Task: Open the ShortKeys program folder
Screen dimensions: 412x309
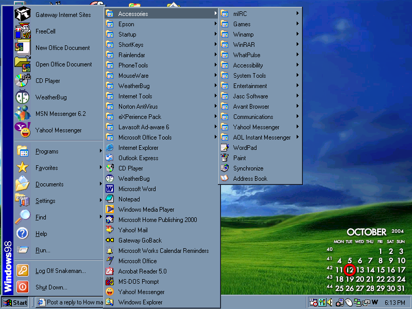Action: coord(162,45)
